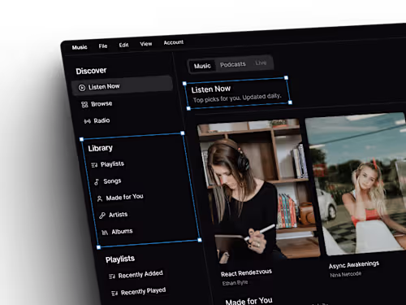Select the Live tab
This screenshot has width=406, height=305.
(261, 63)
